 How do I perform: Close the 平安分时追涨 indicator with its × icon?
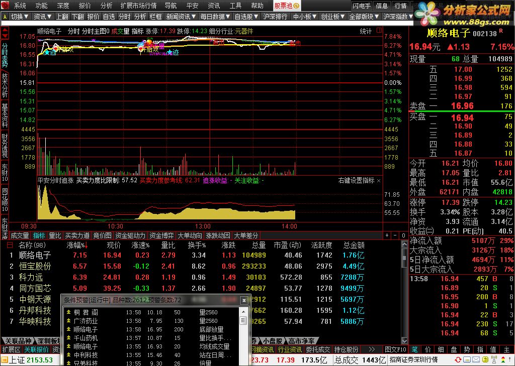[378, 181]
